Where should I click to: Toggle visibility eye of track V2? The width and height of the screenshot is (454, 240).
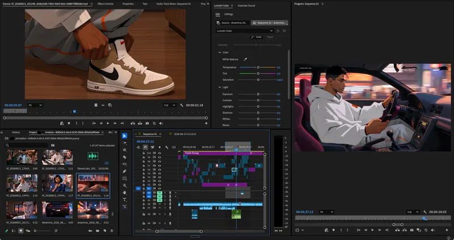(159, 185)
